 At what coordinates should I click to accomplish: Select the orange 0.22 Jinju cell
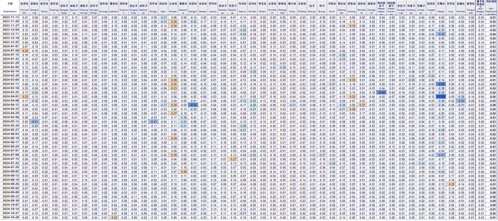click(x=450, y=184)
